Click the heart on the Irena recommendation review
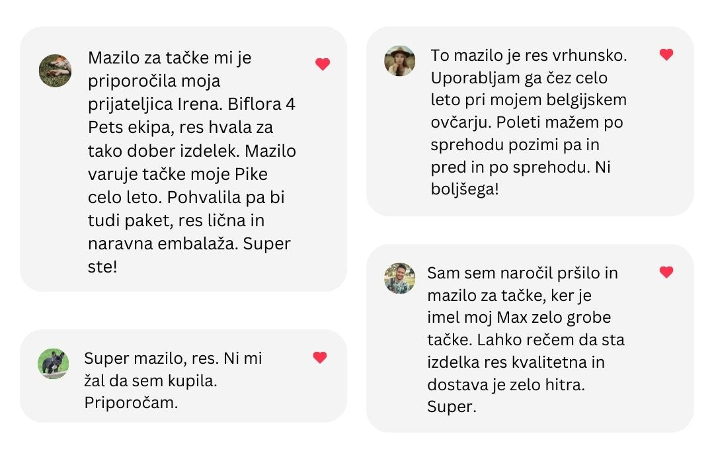714x463 pixels. (322, 64)
